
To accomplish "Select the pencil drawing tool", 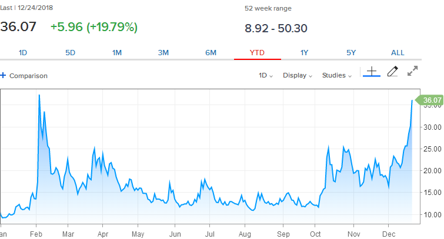I will pos(392,72).
